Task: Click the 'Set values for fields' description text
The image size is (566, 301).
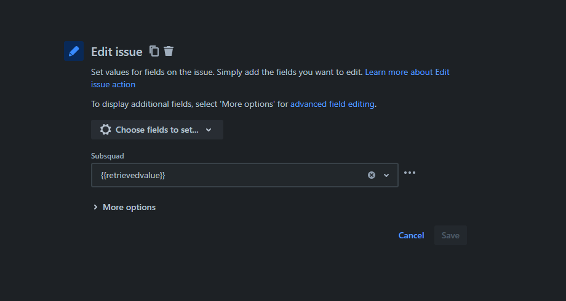Action: 226,72
